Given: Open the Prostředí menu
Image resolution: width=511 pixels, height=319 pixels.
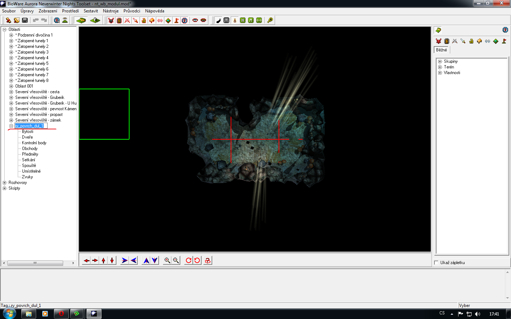Looking at the screenshot, I should [x=70, y=11].
